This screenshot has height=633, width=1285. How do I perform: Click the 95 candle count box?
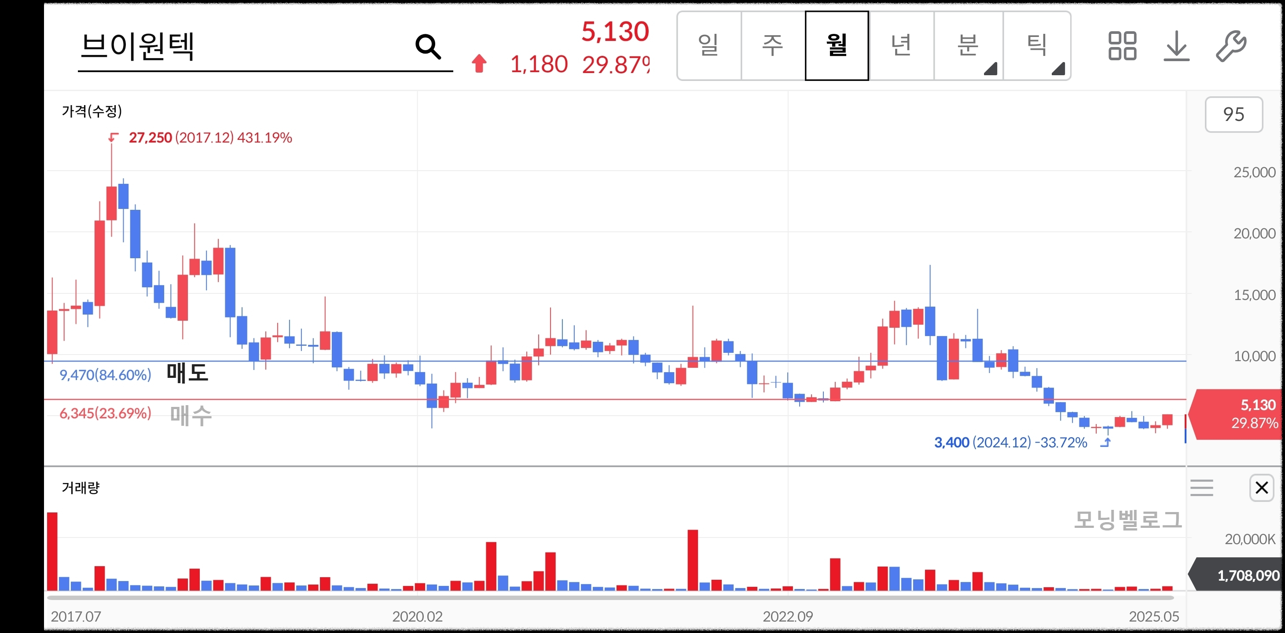[1233, 115]
